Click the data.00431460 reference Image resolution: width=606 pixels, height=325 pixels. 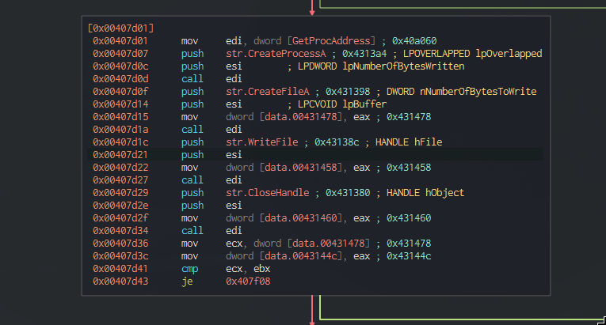[x=301, y=218]
